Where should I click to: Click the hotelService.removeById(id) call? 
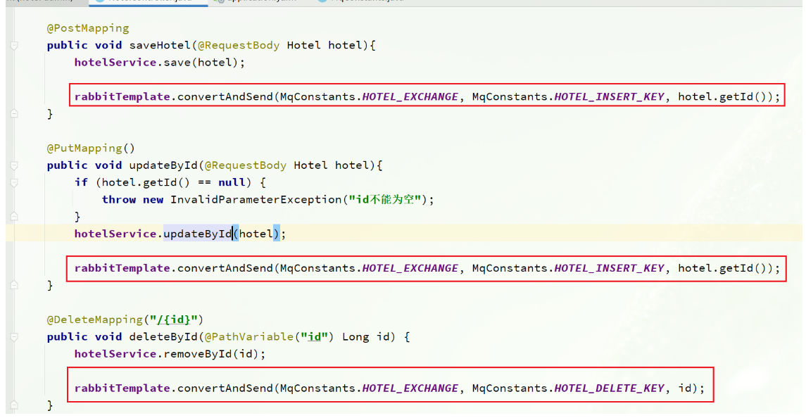pos(170,354)
